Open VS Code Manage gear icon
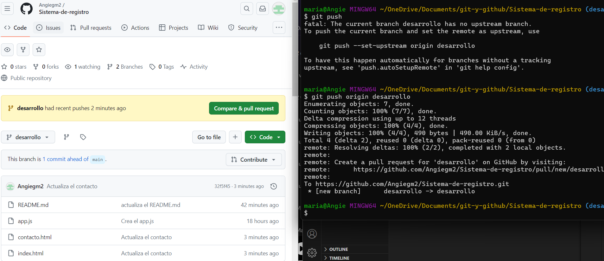This screenshot has height=261, width=604. coord(312,252)
